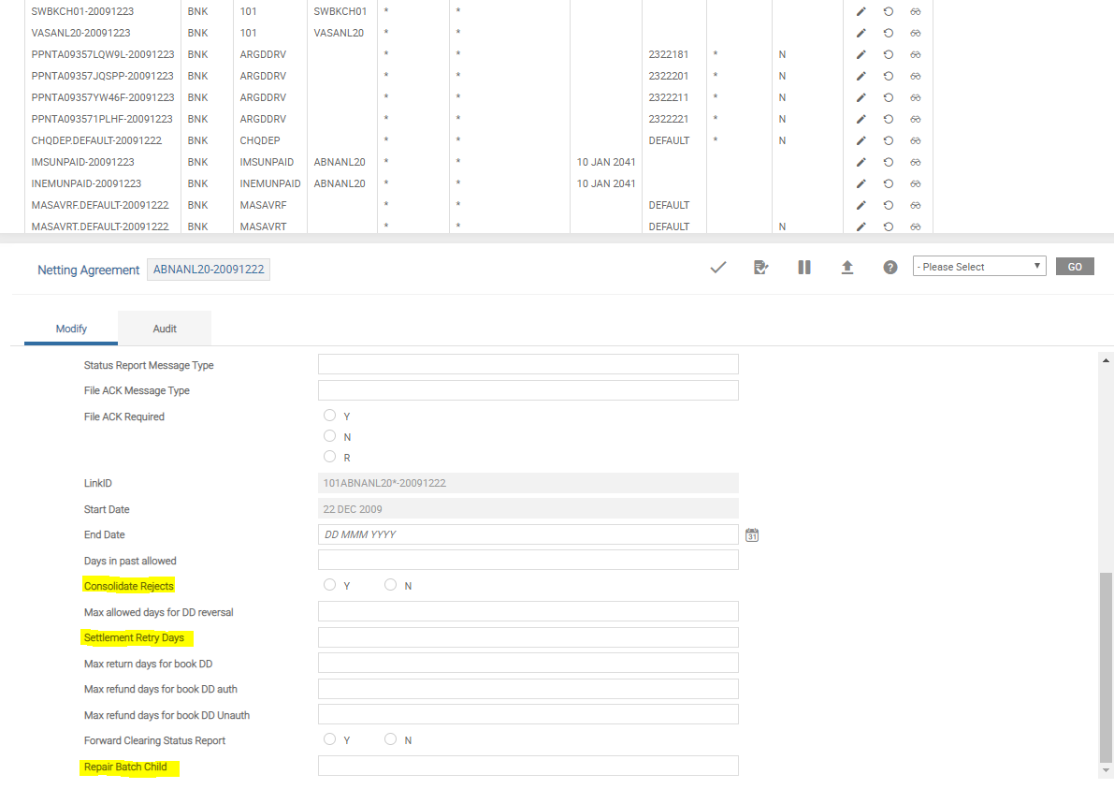1114x789 pixels.
Task: Click the Settlement Retry Days input field
Action: coord(528,637)
